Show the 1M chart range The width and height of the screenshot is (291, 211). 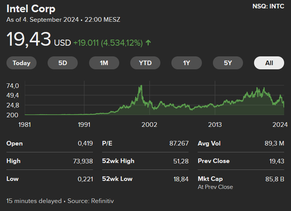click(x=104, y=63)
